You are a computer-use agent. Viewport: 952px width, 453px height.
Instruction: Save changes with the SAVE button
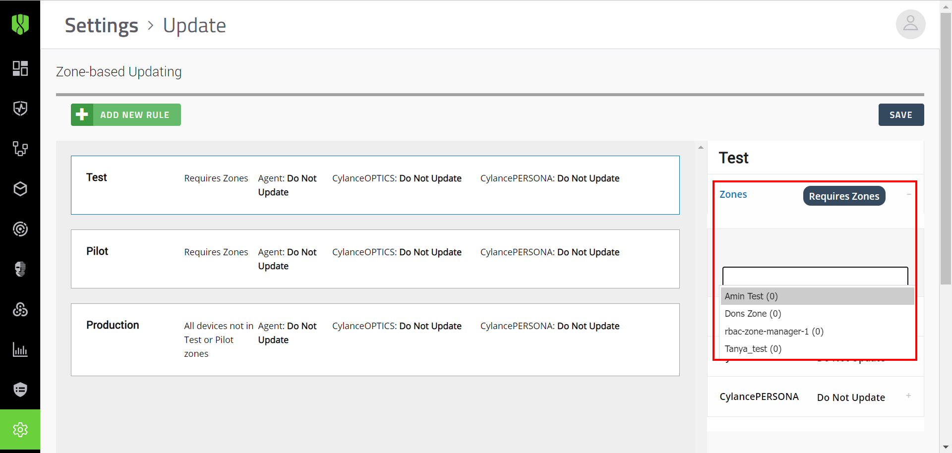(901, 114)
